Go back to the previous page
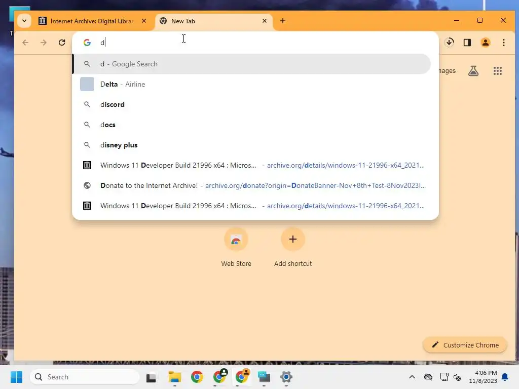Image resolution: width=519 pixels, height=389 pixels. (25, 43)
